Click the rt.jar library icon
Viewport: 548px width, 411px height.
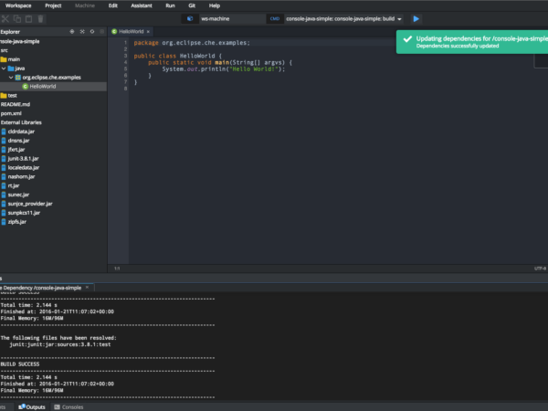click(x=4, y=185)
